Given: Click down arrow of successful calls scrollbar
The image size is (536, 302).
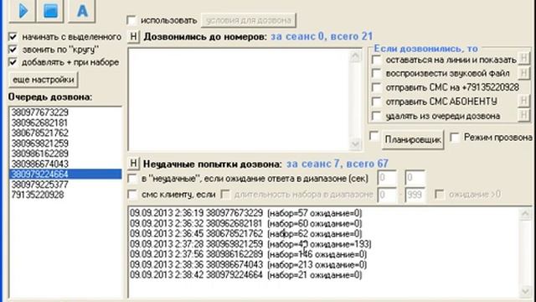Looking at the screenshot, I should [355, 143].
